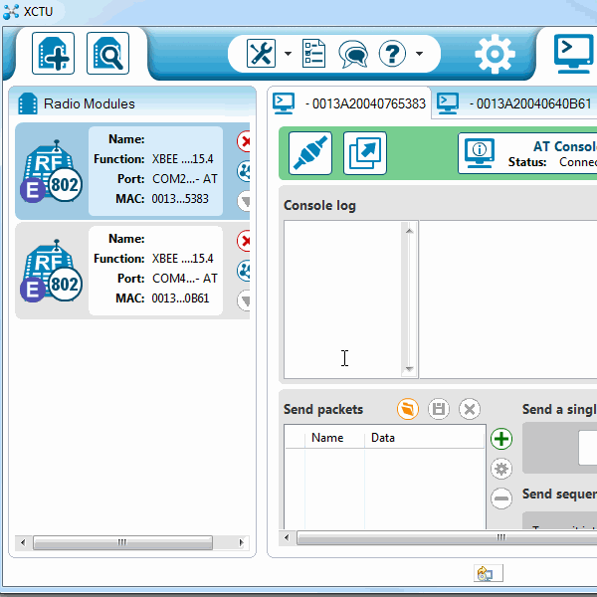The width and height of the screenshot is (597, 597).
Task: Discover network nodes for COM2 module
Action: pos(244,171)
